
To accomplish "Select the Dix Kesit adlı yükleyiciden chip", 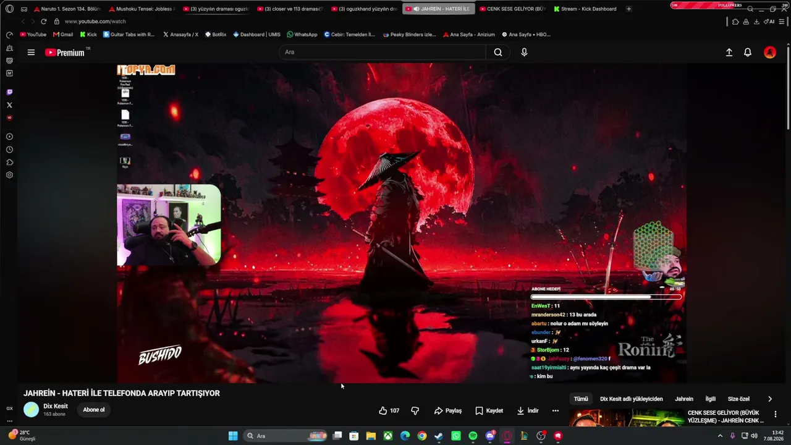I will (x=632, y=399).
